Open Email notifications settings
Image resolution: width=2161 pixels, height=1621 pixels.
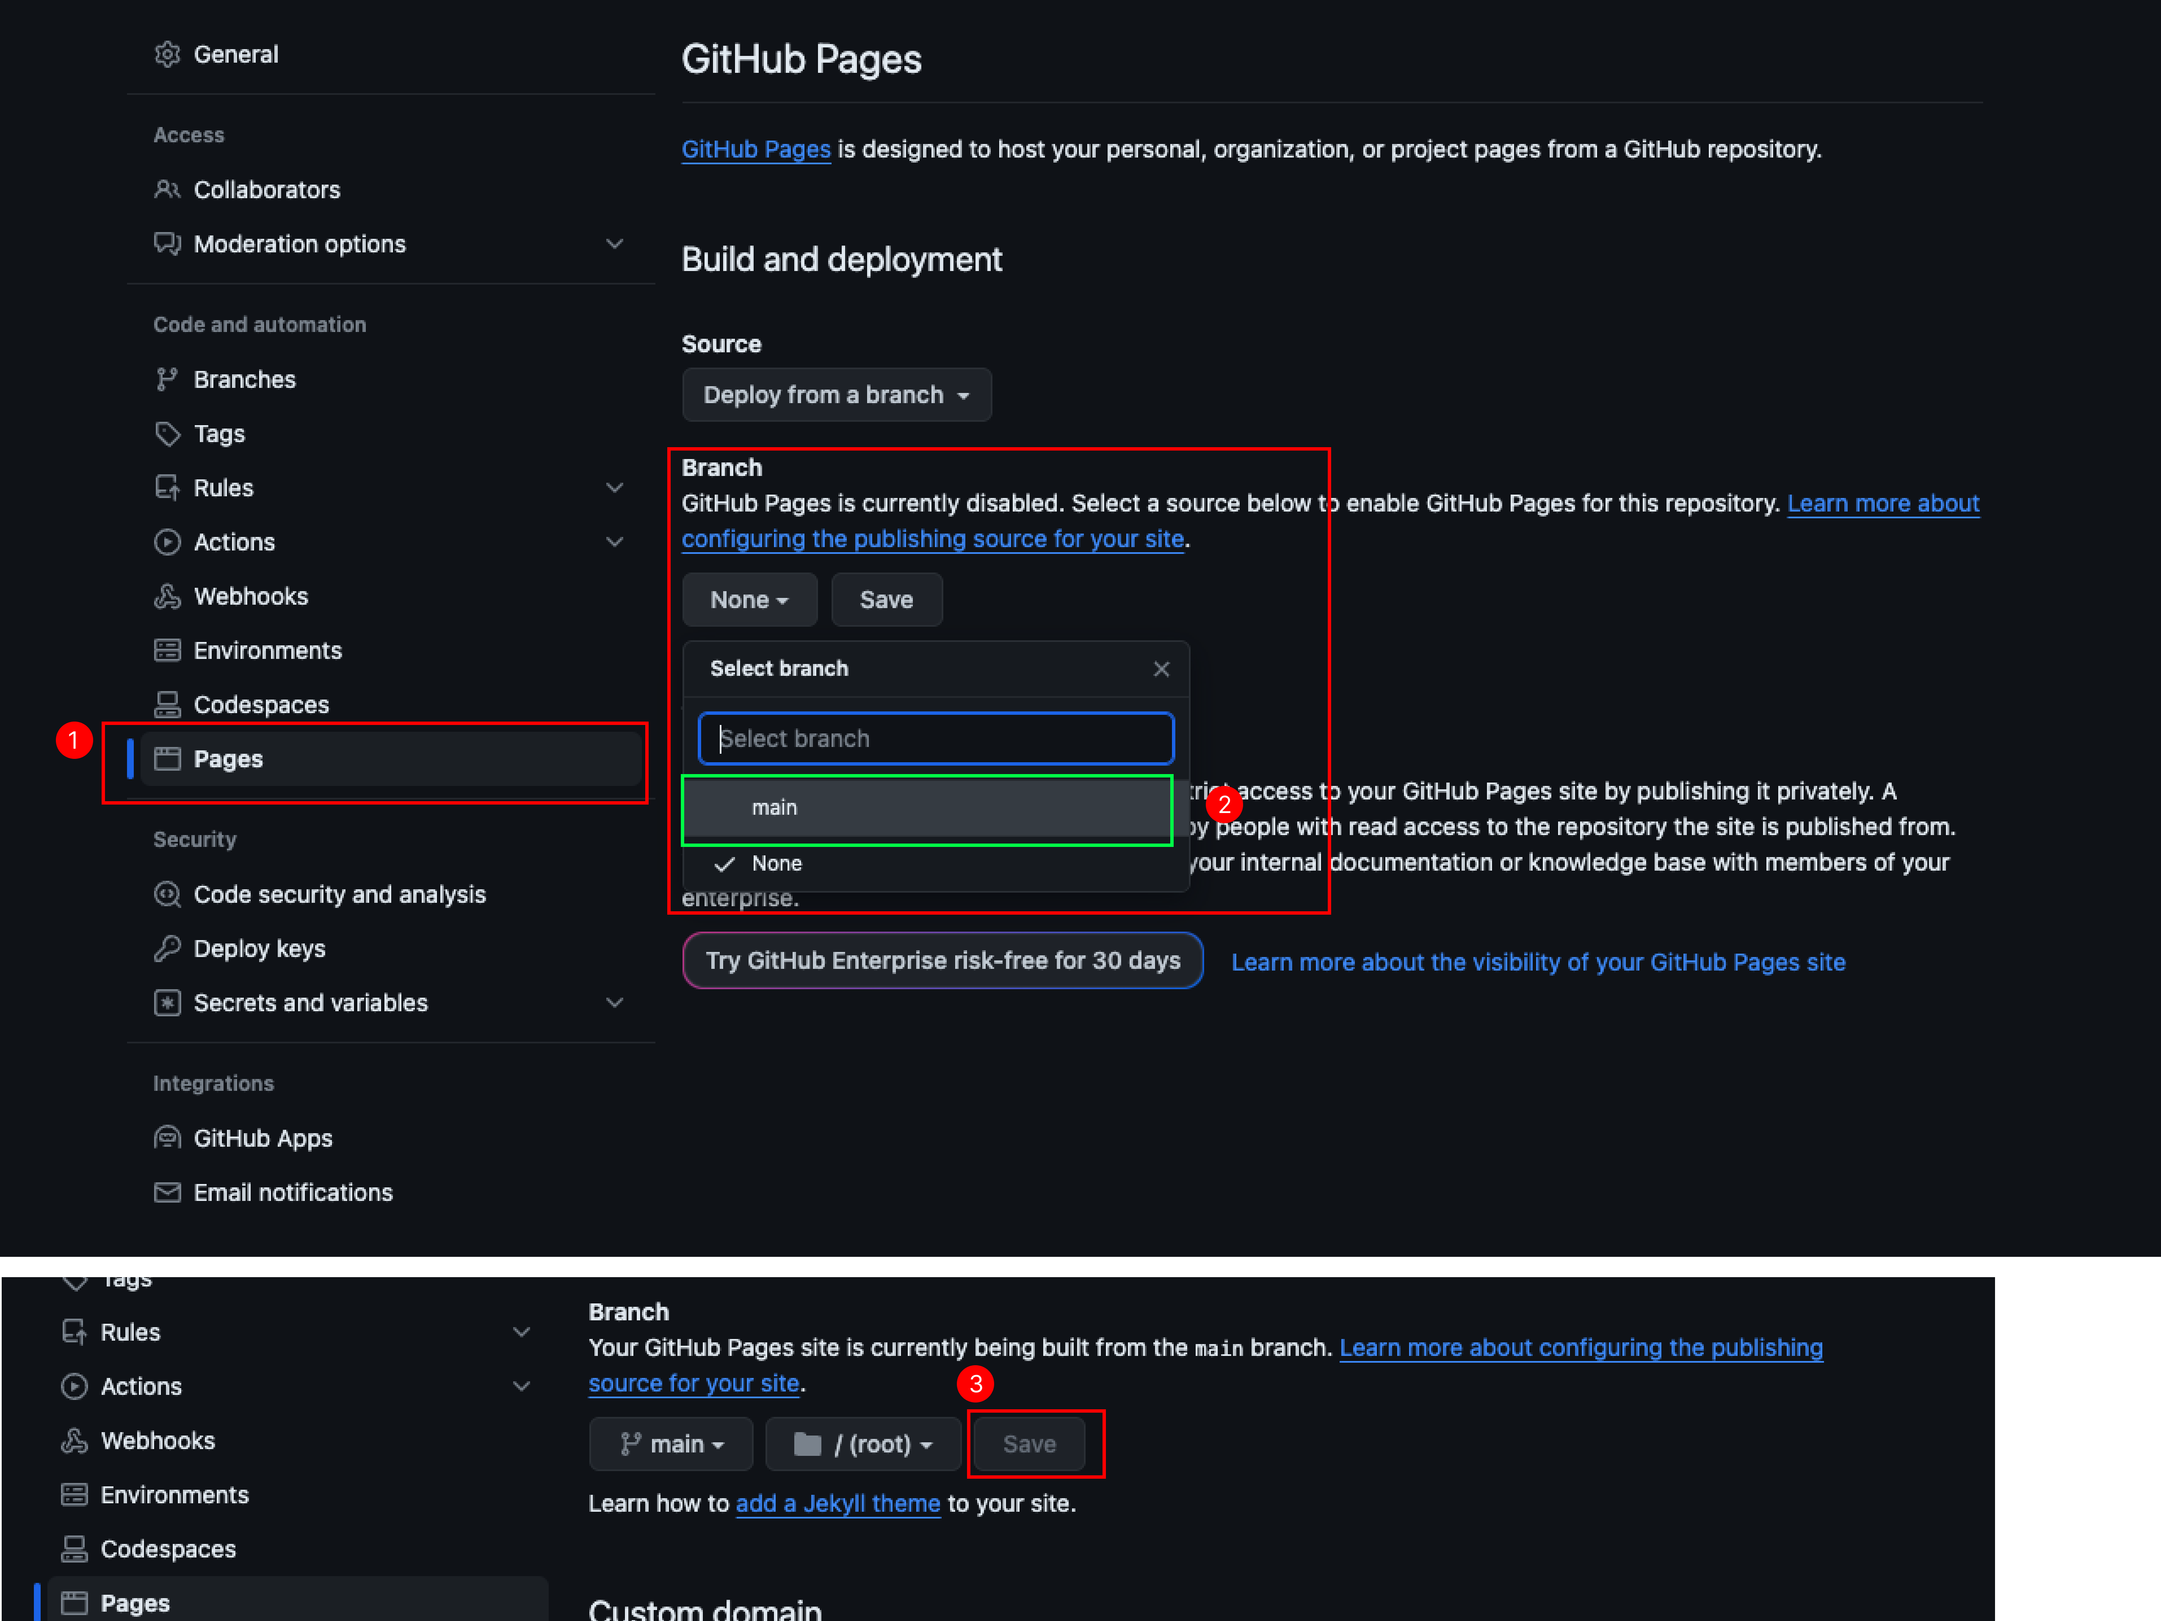pos(293,1192)
